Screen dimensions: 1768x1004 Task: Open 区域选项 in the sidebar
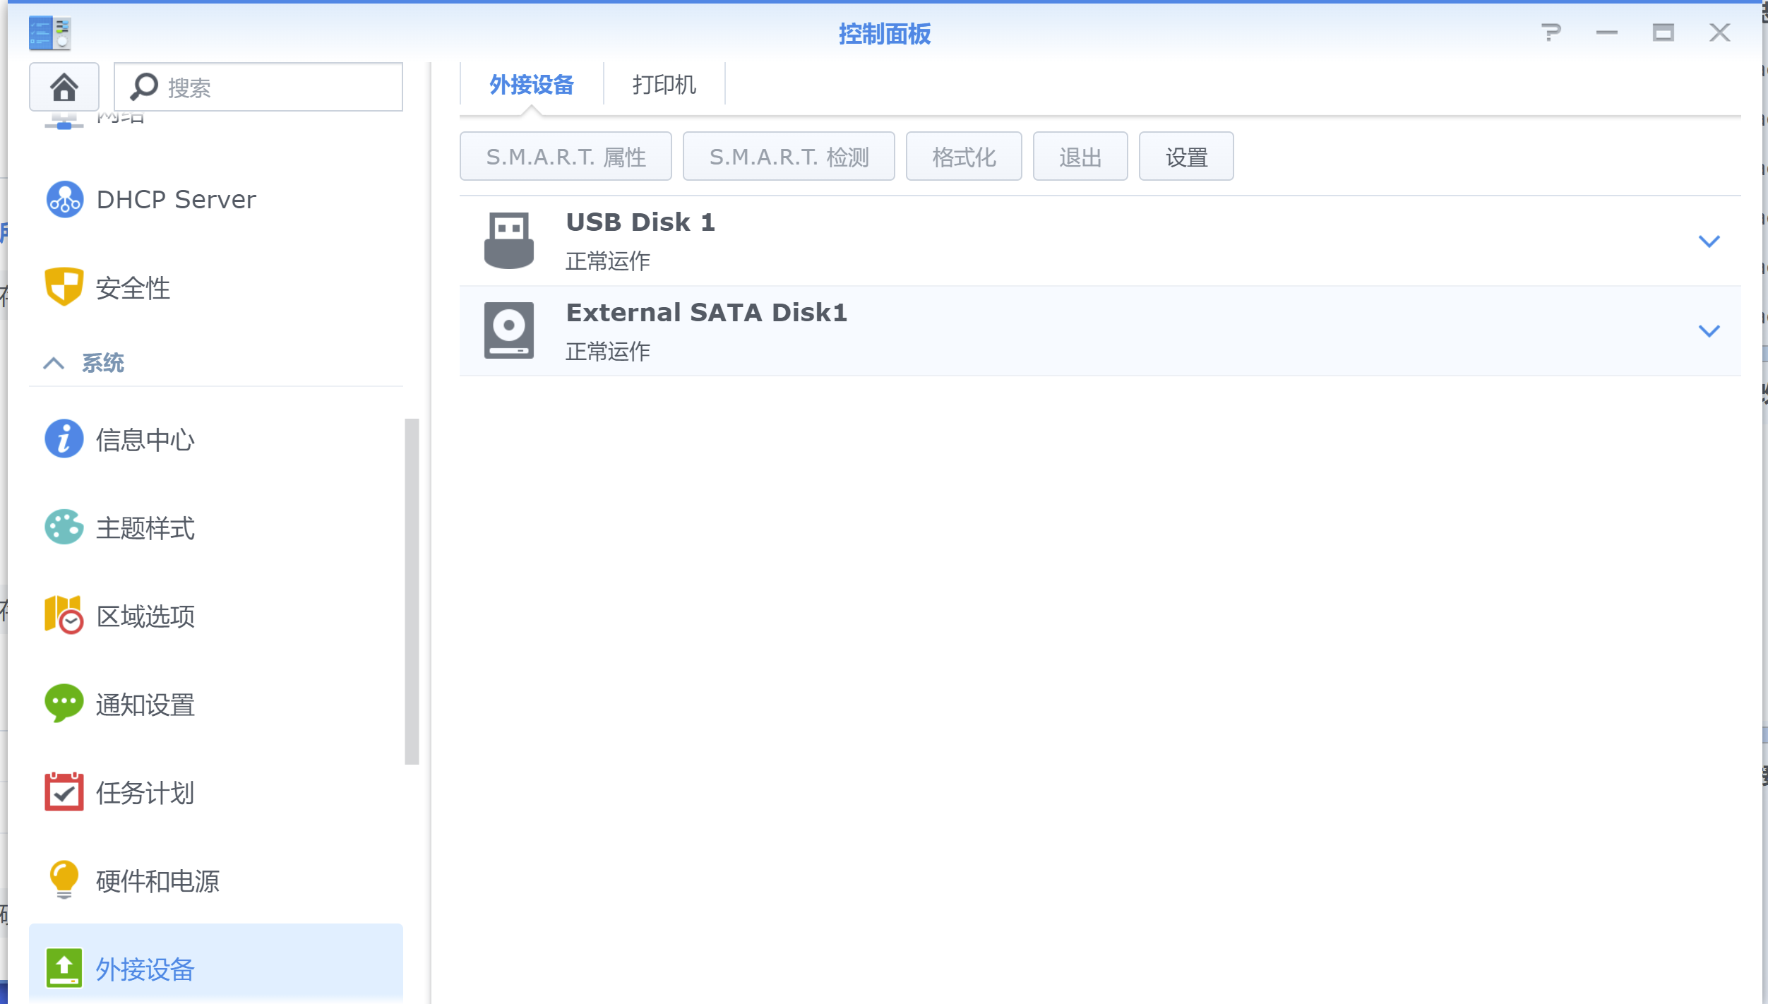pos(216,615)
